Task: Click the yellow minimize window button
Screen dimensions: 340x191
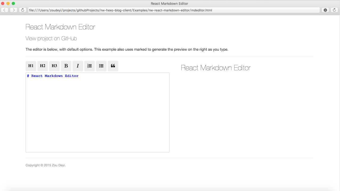Action: click(x=8, y=3)
